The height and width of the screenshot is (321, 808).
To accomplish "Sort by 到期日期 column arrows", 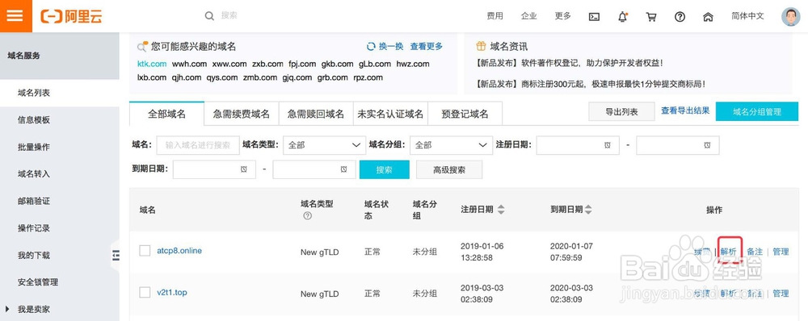I will click(x=589, y=210).
